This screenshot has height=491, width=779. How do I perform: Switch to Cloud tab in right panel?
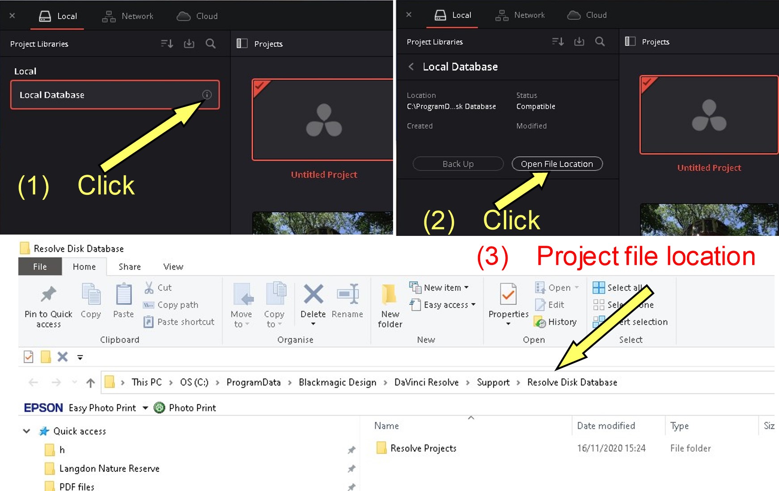point(587,15)
